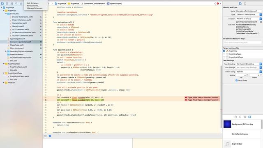Click the line 86 error gutter marker
This screenshot has height=148, width=263.
[46, 100]
